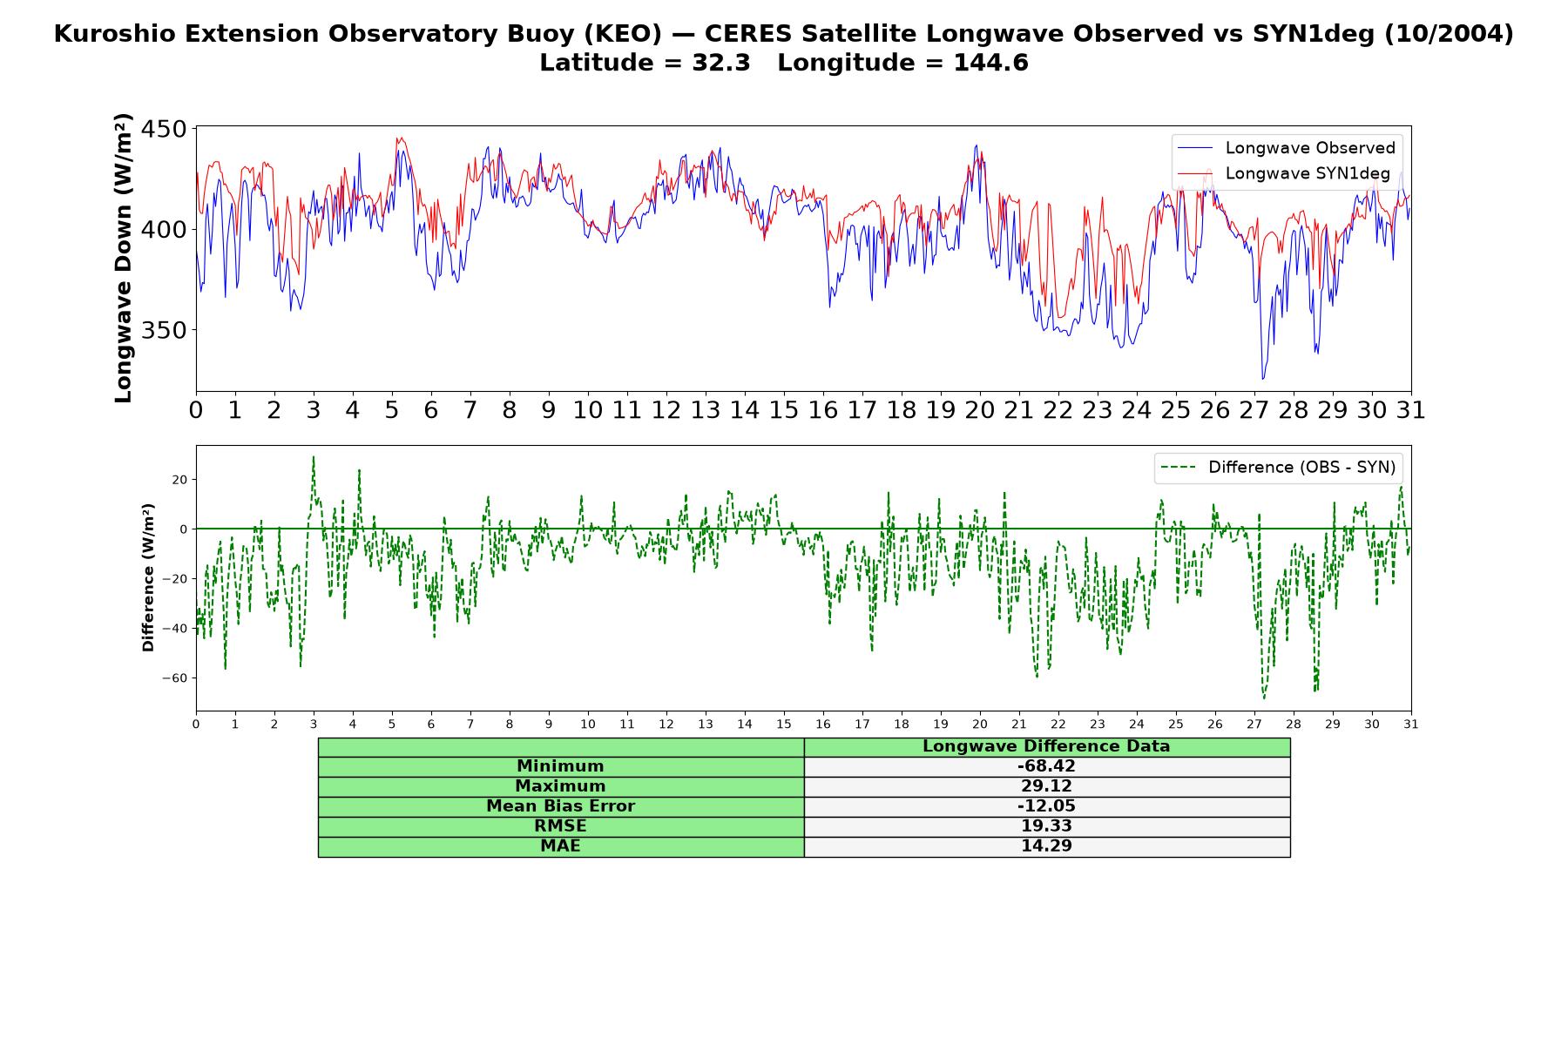1568x1045 pixels.
Task: Click the -68.42 minimum value cell
Action: [1046, 766]
